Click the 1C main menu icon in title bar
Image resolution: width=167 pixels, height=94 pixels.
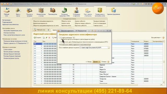pyautogui.click(x=2, y=4)
